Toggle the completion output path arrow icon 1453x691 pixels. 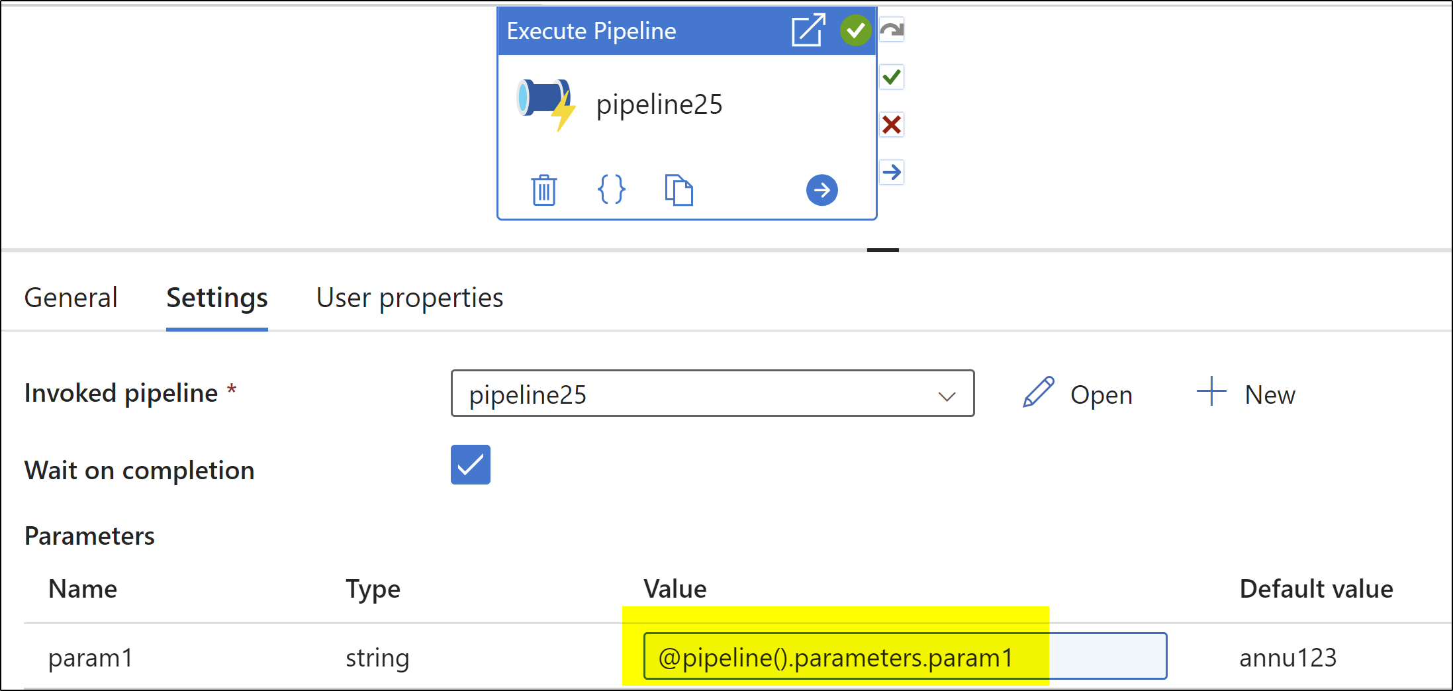(x=891, y=172)
